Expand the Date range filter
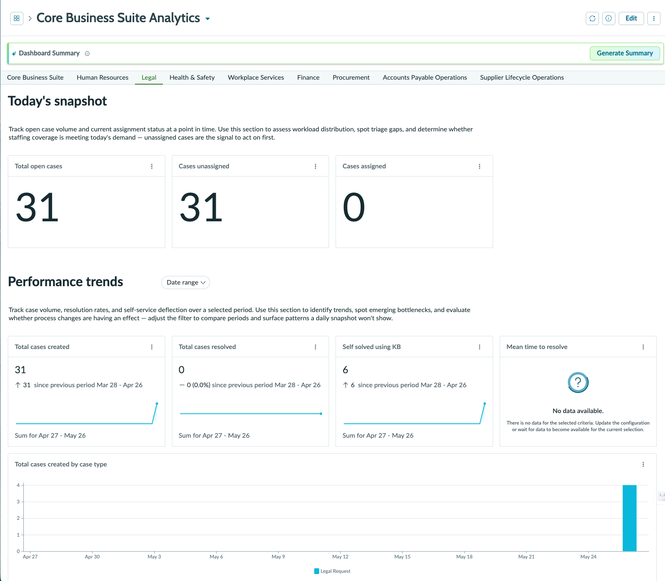This screenshot has height=581, width=665. click(x=186, y=282)
